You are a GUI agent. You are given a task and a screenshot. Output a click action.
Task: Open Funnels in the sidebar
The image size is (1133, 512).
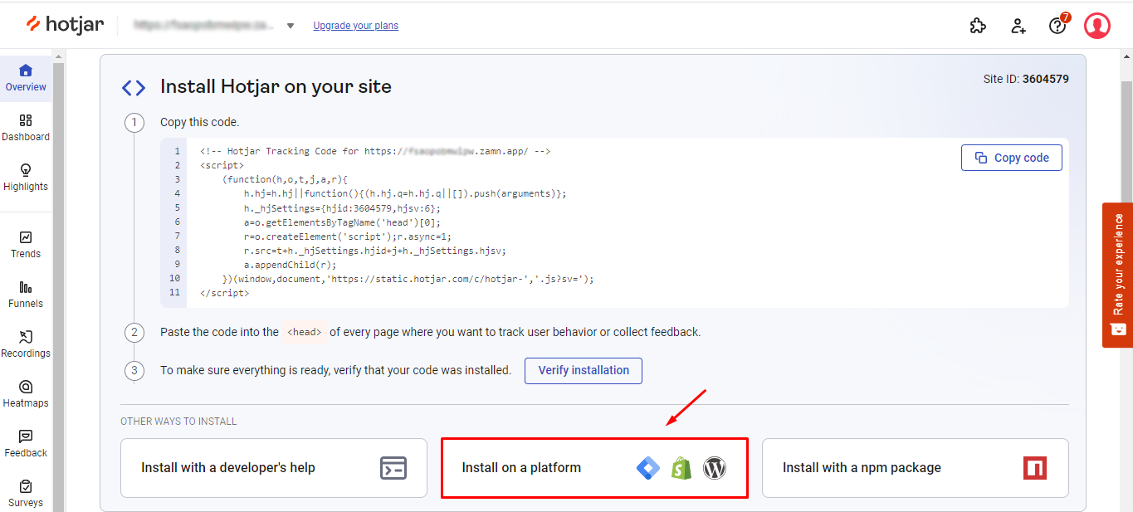tap(26, 295)
